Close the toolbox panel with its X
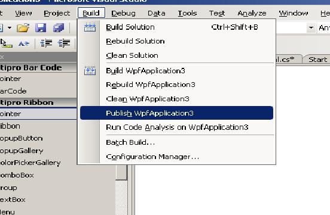Screen dimensions: 330x215 (x=2, y=57)
